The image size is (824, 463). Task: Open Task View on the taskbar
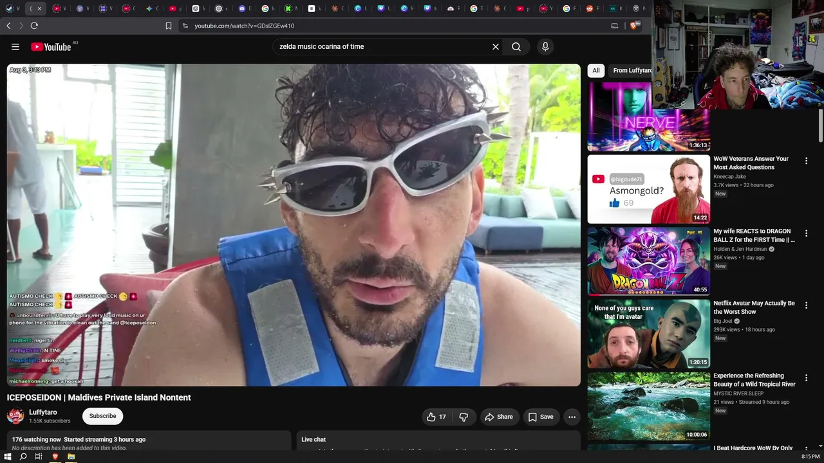pyautogui.click(x=39, y=457)
